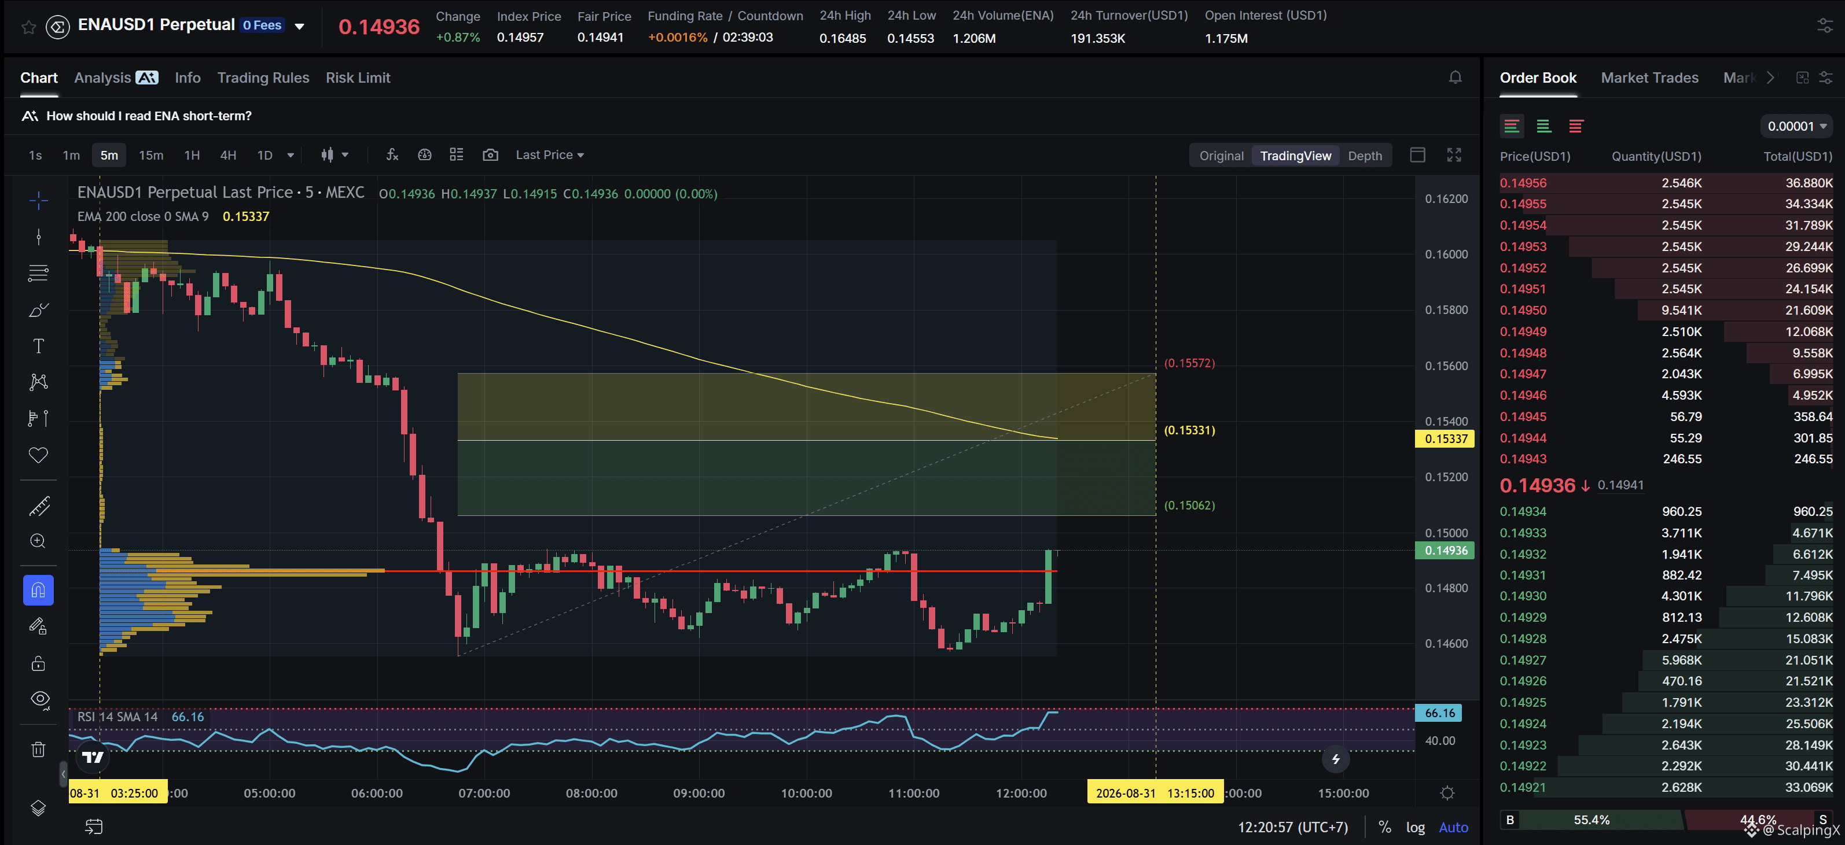Click ask price row 0.14950
1845x845 pixels.
click(1666, 311)
